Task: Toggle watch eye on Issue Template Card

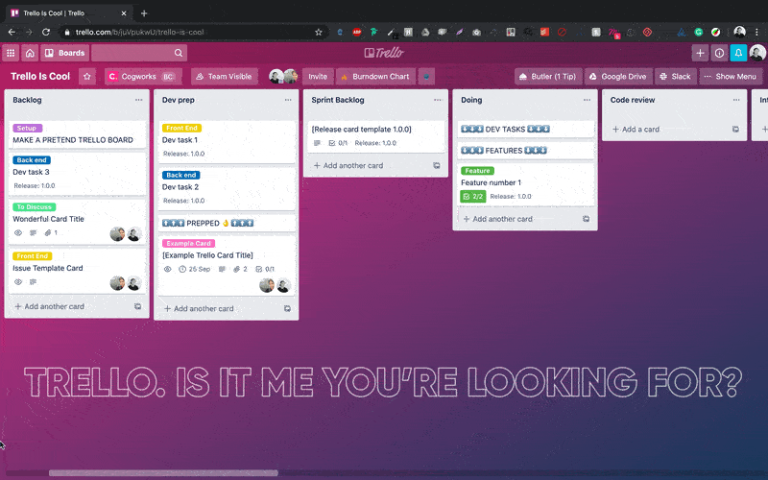Action: pos(18,282)
